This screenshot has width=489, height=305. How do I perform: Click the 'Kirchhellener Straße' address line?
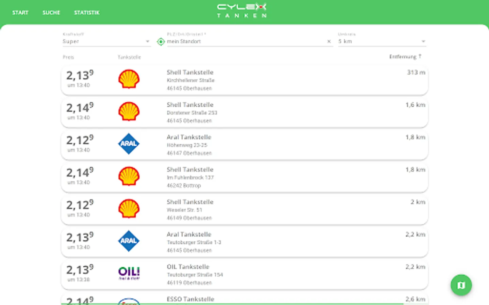(191, 80)
